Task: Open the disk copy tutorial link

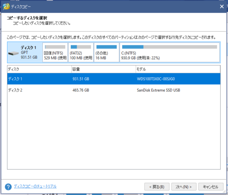Action: coord(35,186)
